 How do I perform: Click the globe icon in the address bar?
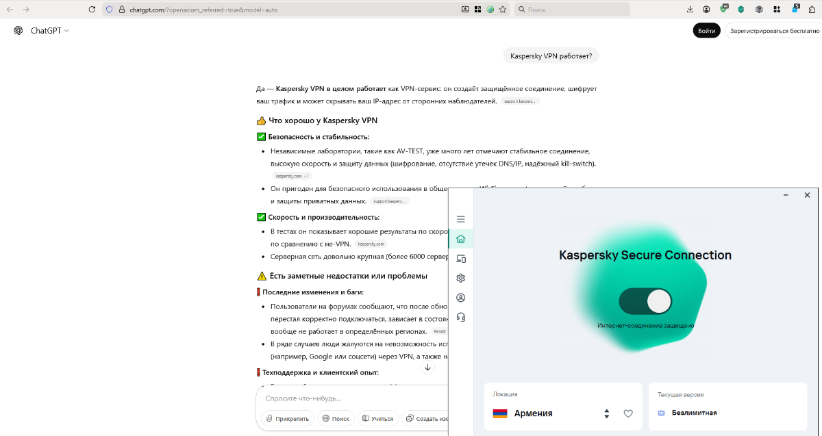tap(490, 10)
